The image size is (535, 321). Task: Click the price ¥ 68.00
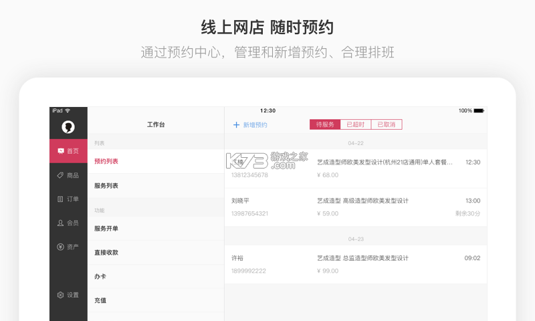tap(328, 175)
